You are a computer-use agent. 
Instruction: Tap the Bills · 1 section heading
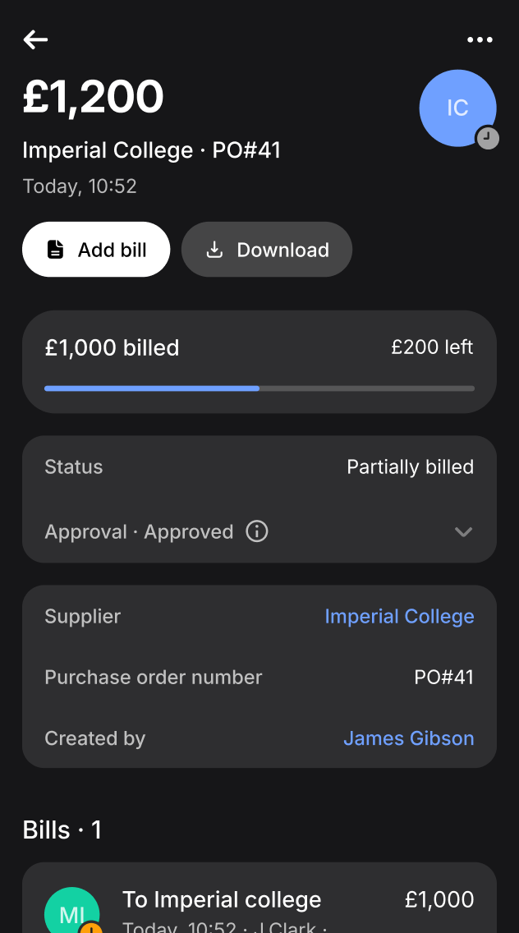point(62,830)
